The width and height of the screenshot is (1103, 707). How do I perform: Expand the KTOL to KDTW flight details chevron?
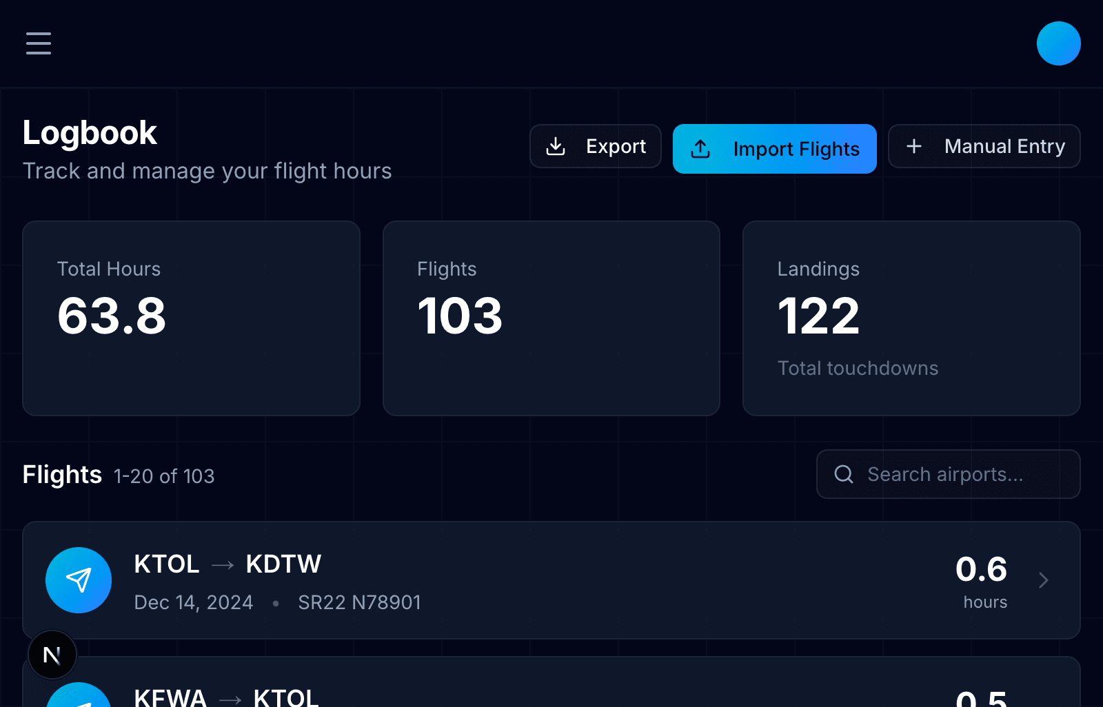pos(1044,580)
